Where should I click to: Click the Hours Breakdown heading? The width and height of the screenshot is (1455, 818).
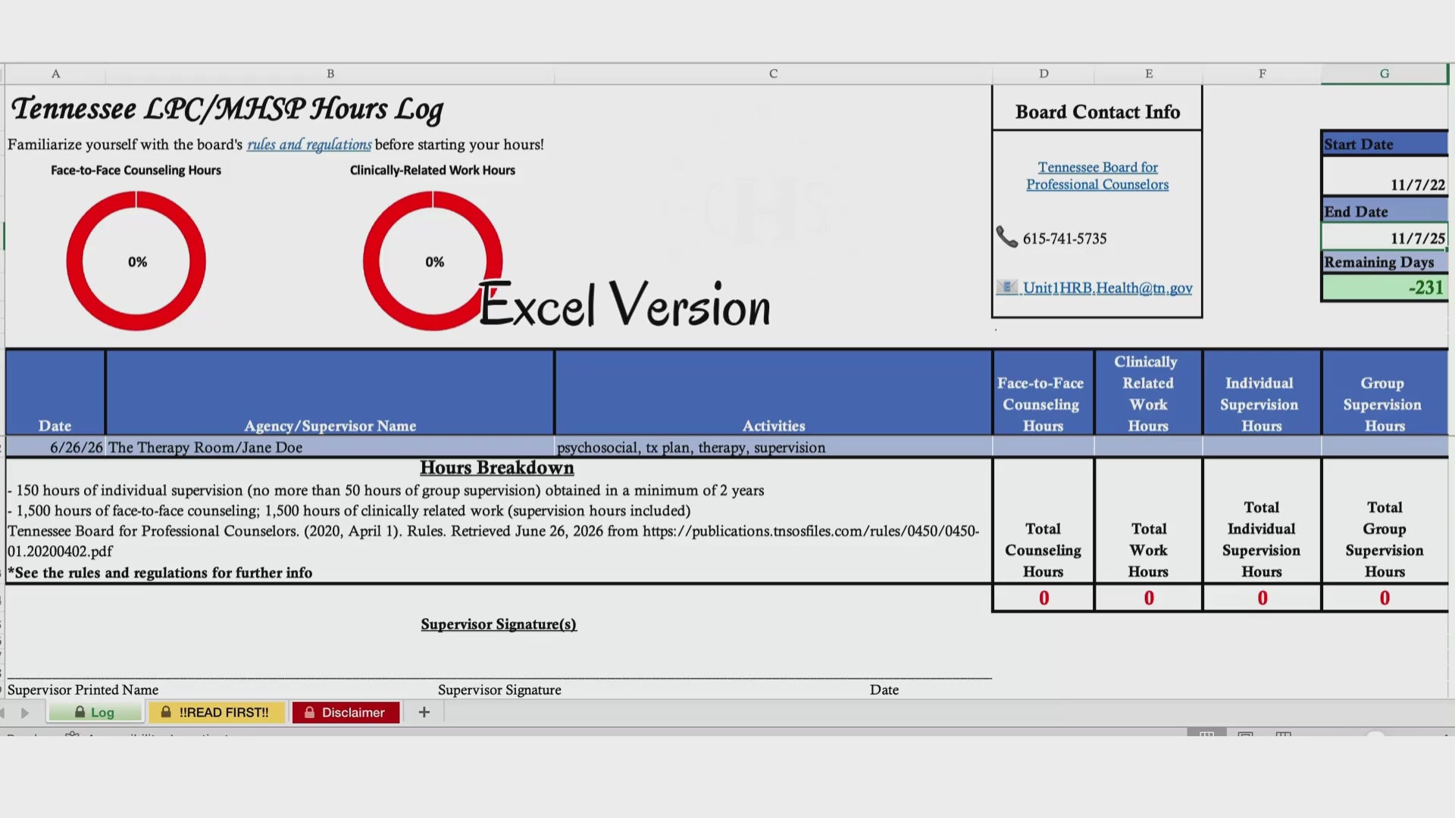pyautogui.click(x=497, y=468)
